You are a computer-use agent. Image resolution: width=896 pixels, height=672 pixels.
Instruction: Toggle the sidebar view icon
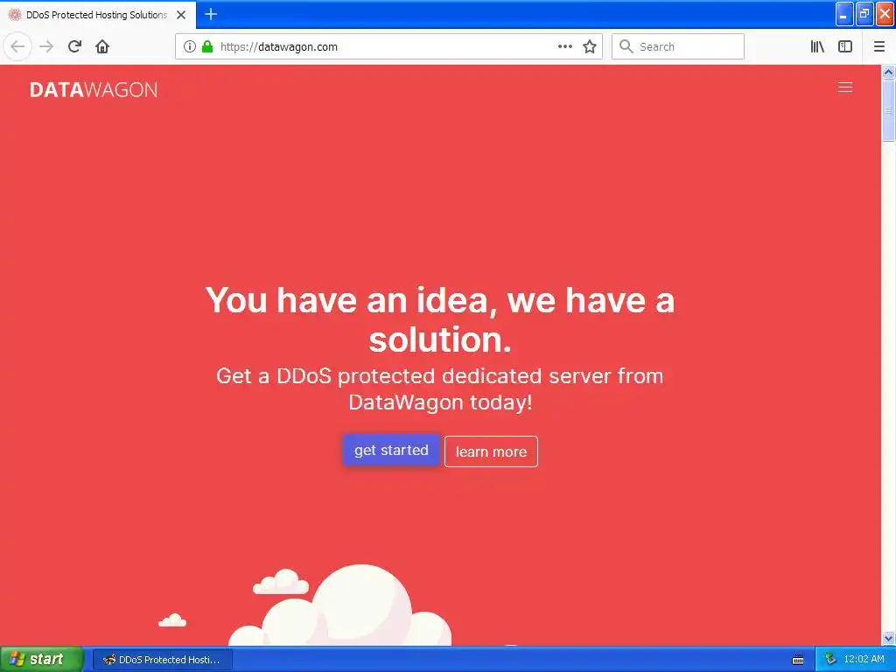coord(845,46)
